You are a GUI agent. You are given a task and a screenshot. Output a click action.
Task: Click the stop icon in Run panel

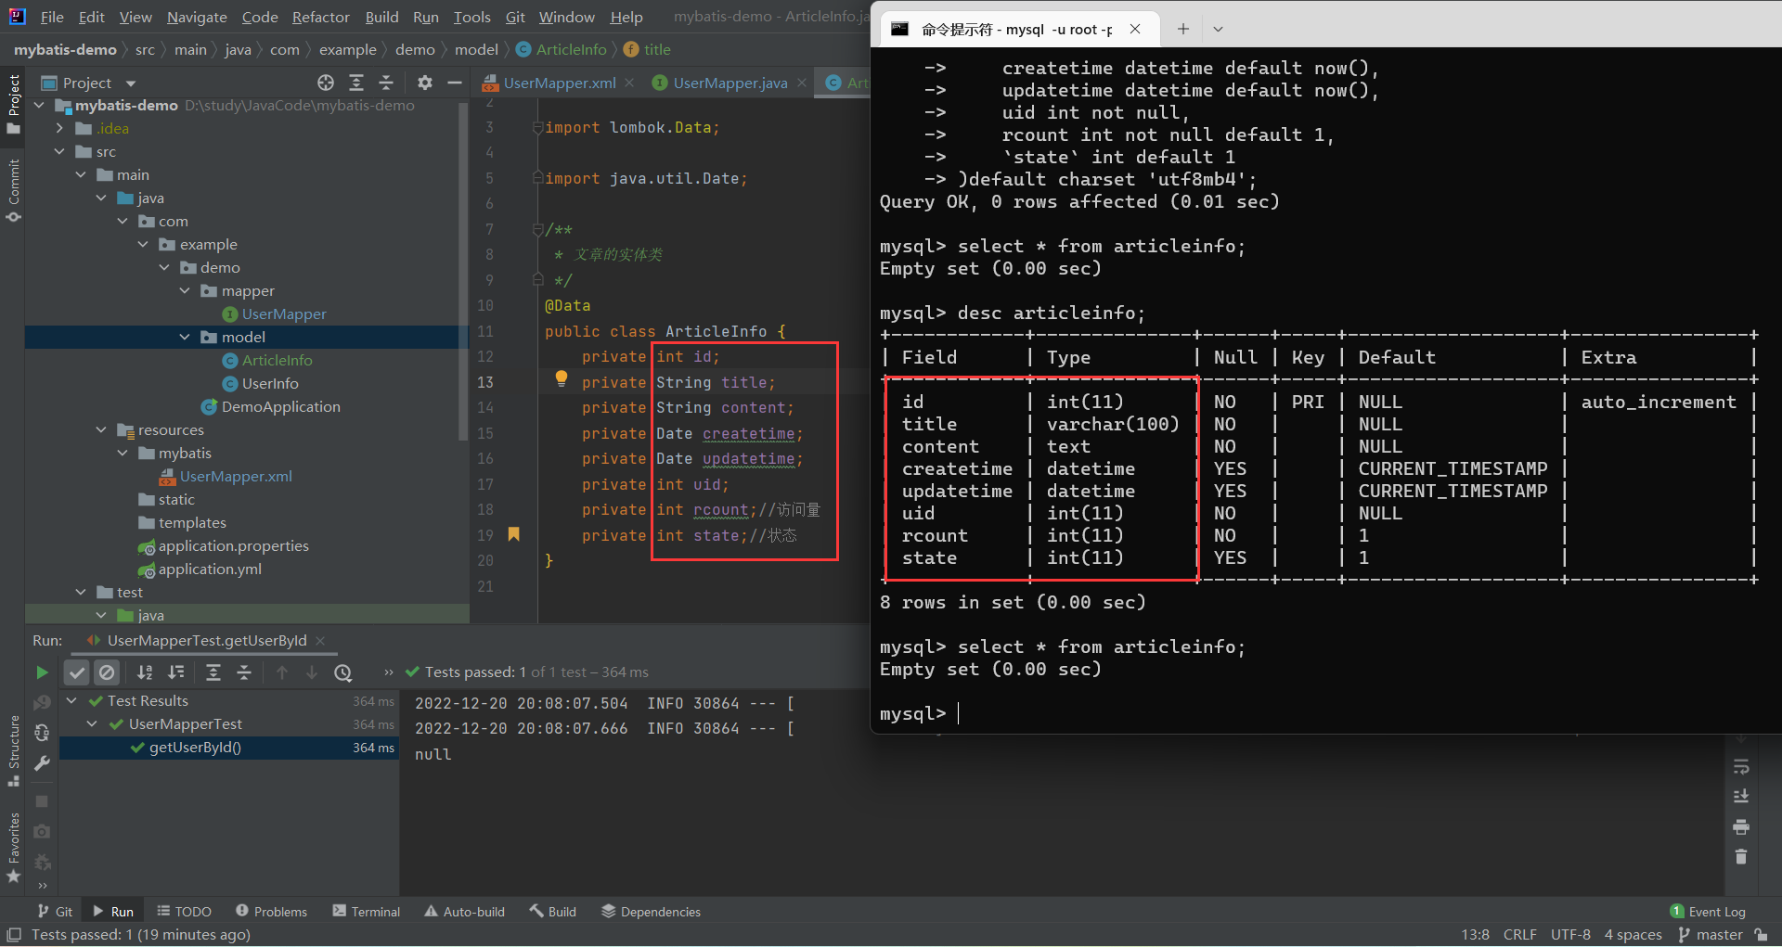point(42,800)
